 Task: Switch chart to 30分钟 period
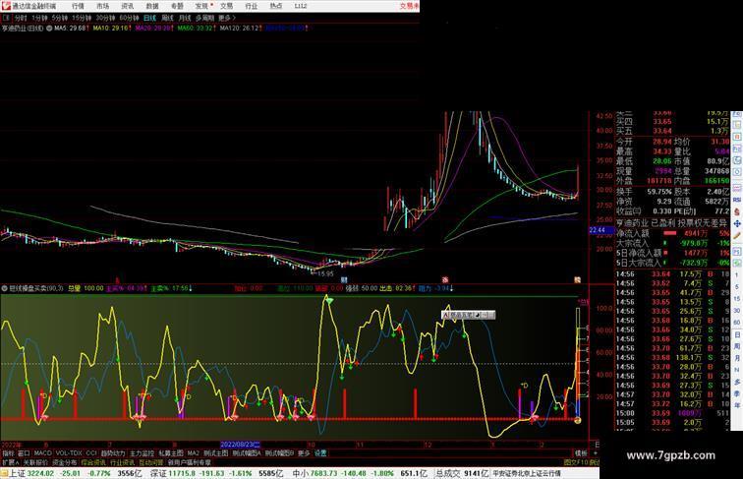coord(105,18)
